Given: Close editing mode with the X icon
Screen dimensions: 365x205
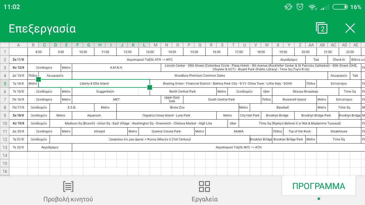Looking at the screenshot, I should coord(350,28).
